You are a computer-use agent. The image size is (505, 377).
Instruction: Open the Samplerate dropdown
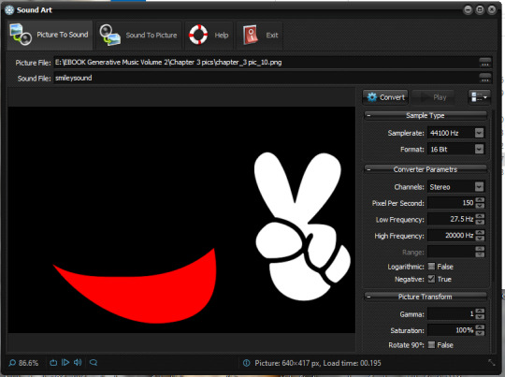pyautogui.click(x=479, y=133)
